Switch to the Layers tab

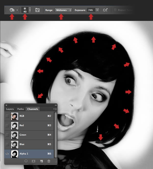(10, 109)
